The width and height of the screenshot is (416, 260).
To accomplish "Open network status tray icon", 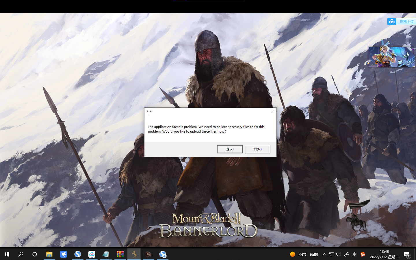I will (x=332, y=254).
